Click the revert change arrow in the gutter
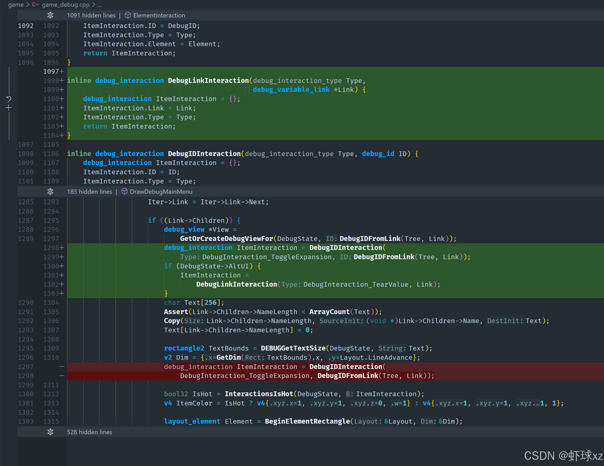This screenshot has width=604, height=466. [8, 99]
